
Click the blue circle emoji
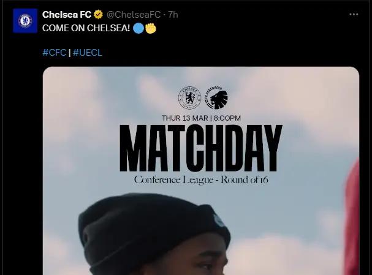pyautogui.click(x=139, y=28)
